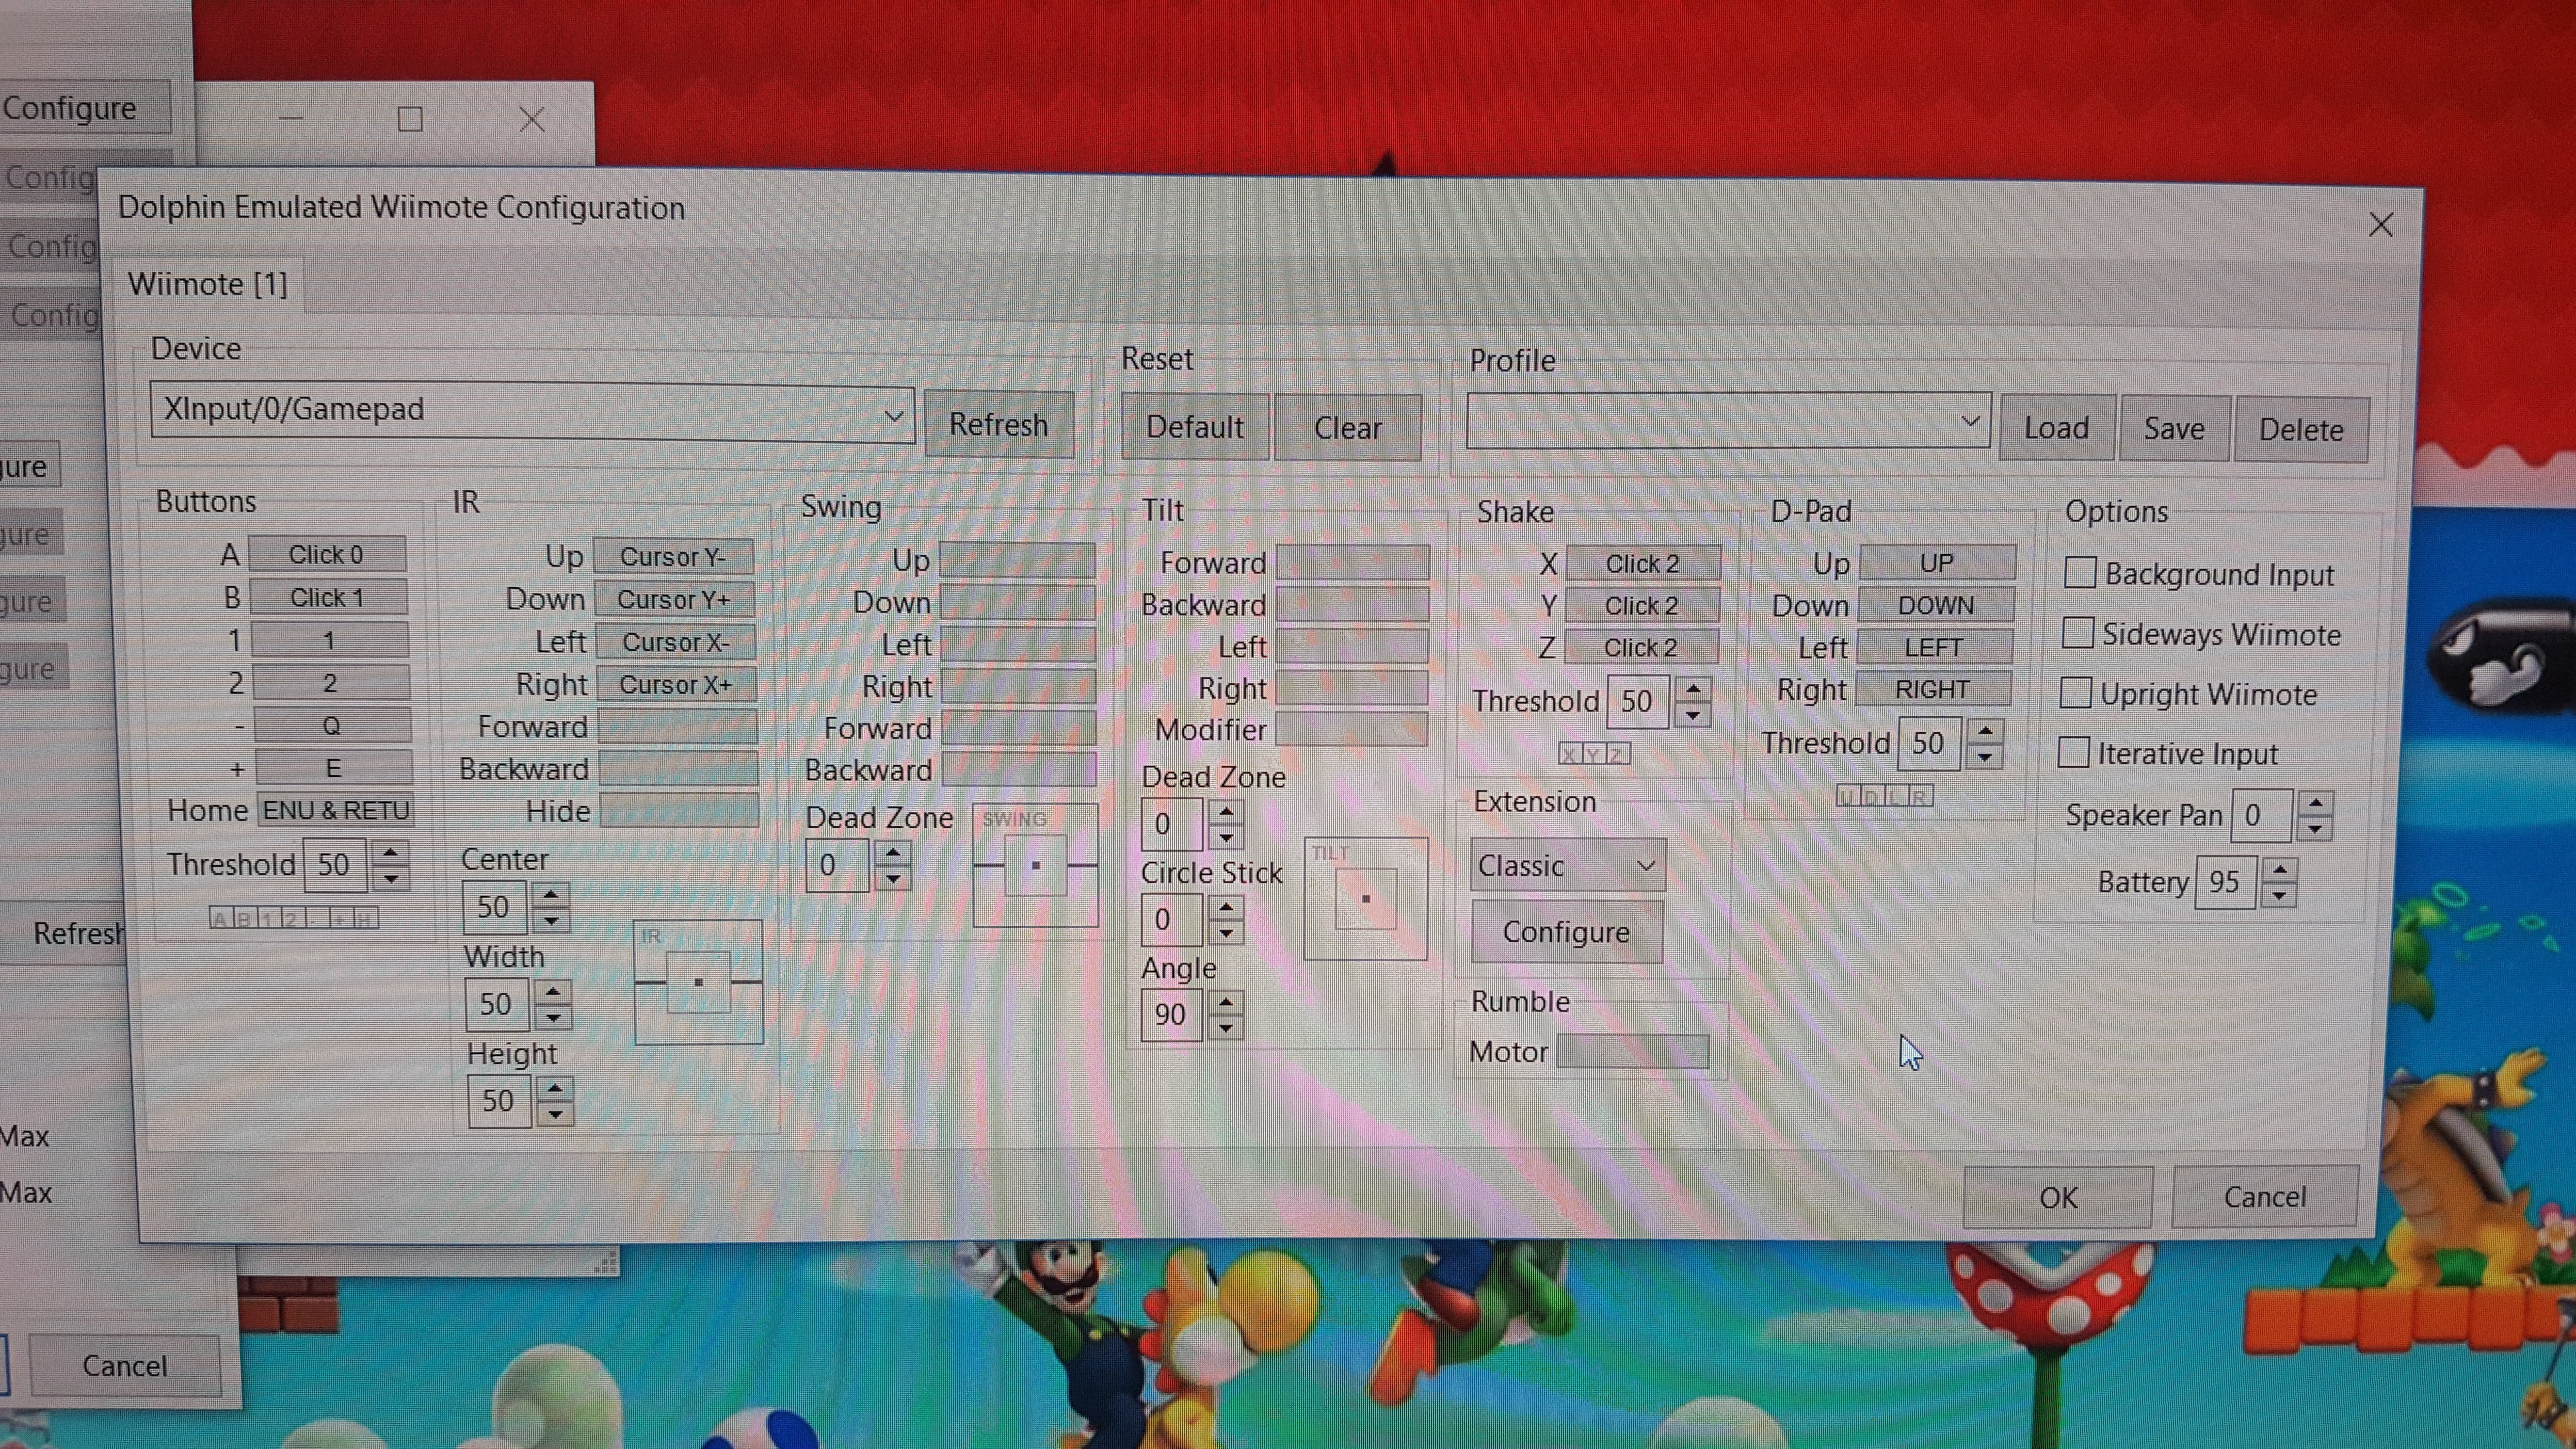This screenshot has width=2576, height=1449.
Task: Reset mappings with the Default button
Action: point(1194,427)
